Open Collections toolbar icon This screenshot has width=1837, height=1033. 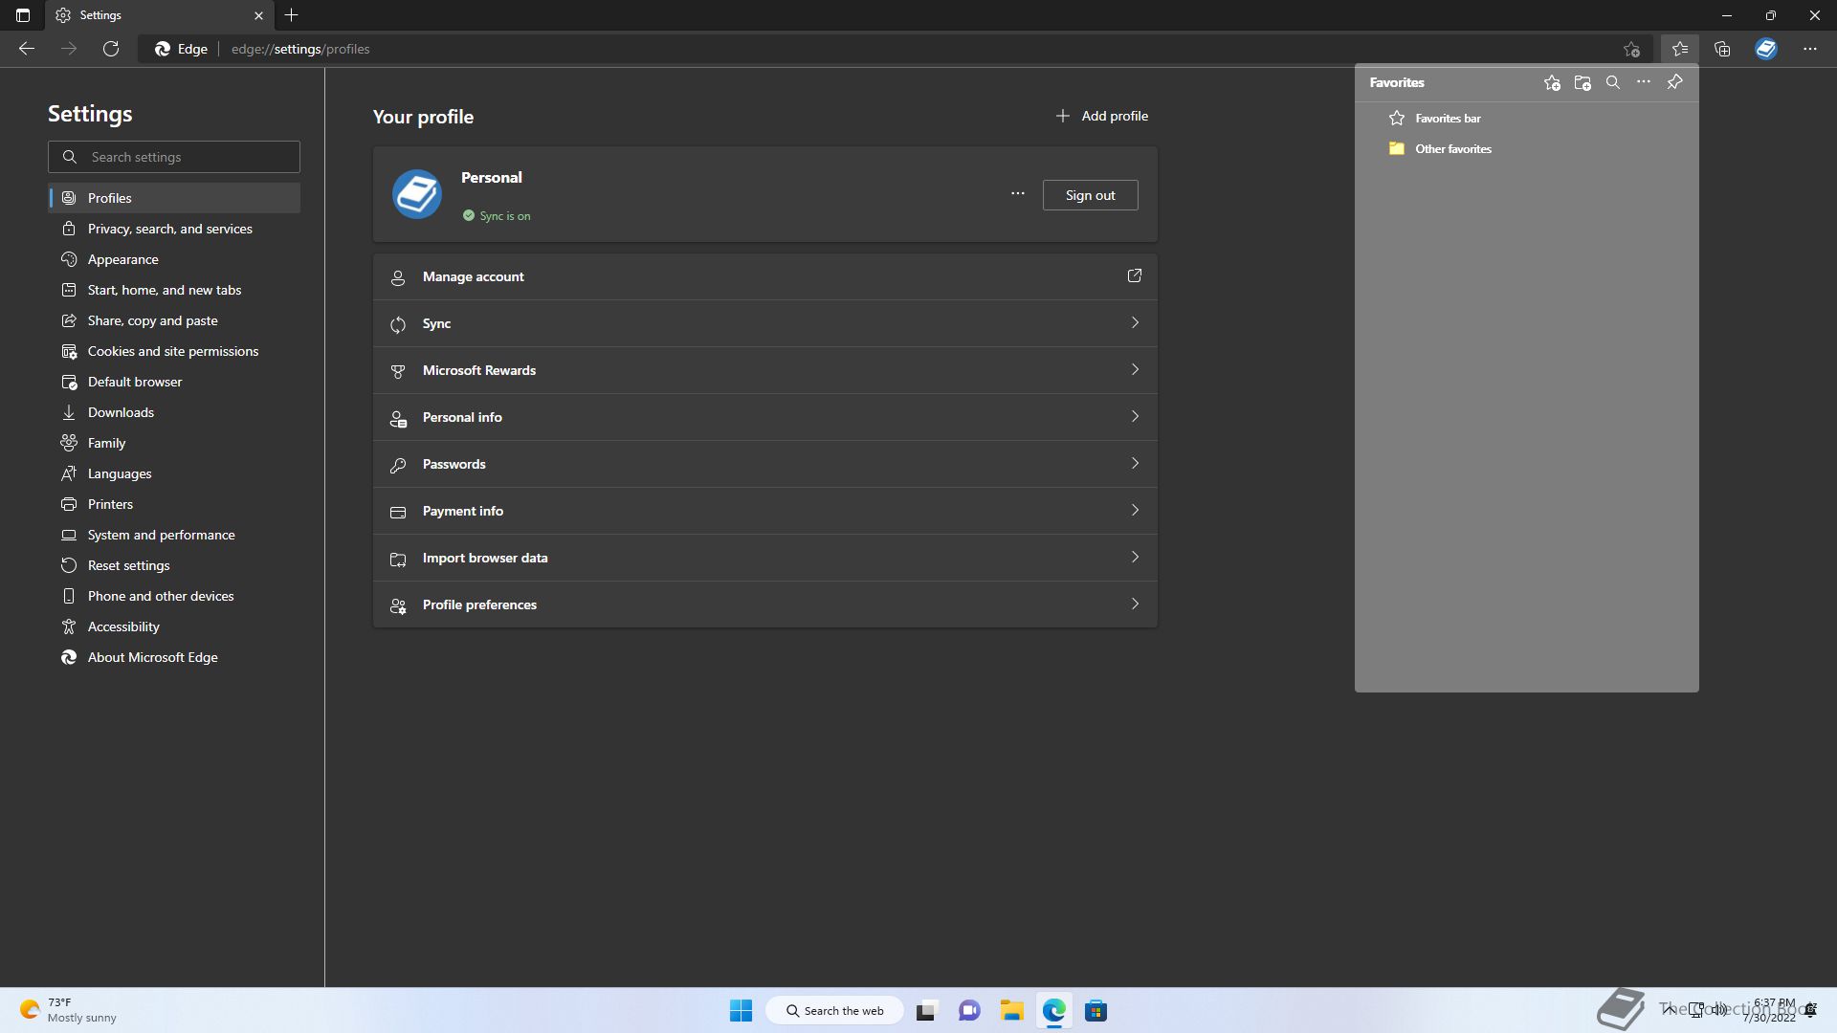click(x=1722, y=49)
